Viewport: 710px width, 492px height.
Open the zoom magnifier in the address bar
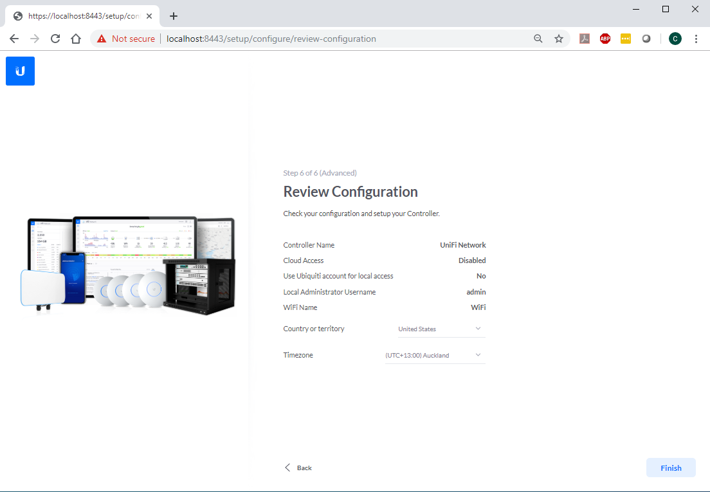click(x=538, y=39)
